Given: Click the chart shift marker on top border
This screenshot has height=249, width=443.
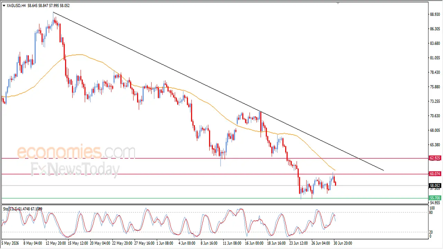Looking at the screenshot, I should [338, 3].
